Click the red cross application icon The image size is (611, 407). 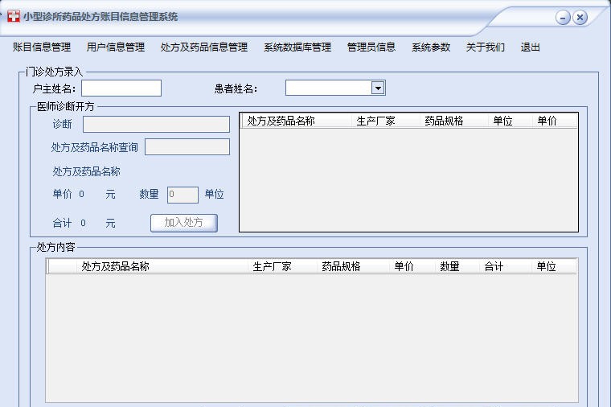tap(13, 16)
